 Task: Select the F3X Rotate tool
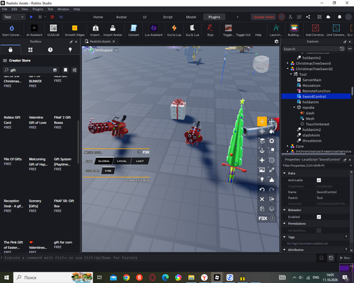point(262,131)
